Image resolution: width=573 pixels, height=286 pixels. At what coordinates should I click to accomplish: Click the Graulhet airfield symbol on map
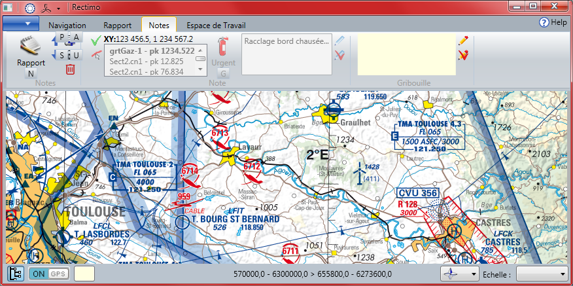pyautogui.click(x=334, y=109)
